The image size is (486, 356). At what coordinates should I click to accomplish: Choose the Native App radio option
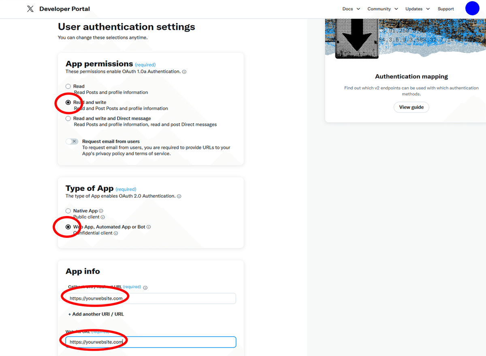[68, 211]
